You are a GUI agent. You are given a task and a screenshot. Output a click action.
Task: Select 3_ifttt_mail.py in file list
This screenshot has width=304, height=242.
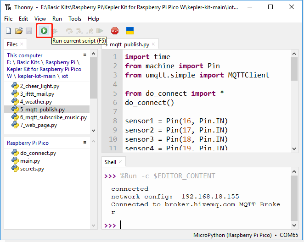tap(47, 94)
